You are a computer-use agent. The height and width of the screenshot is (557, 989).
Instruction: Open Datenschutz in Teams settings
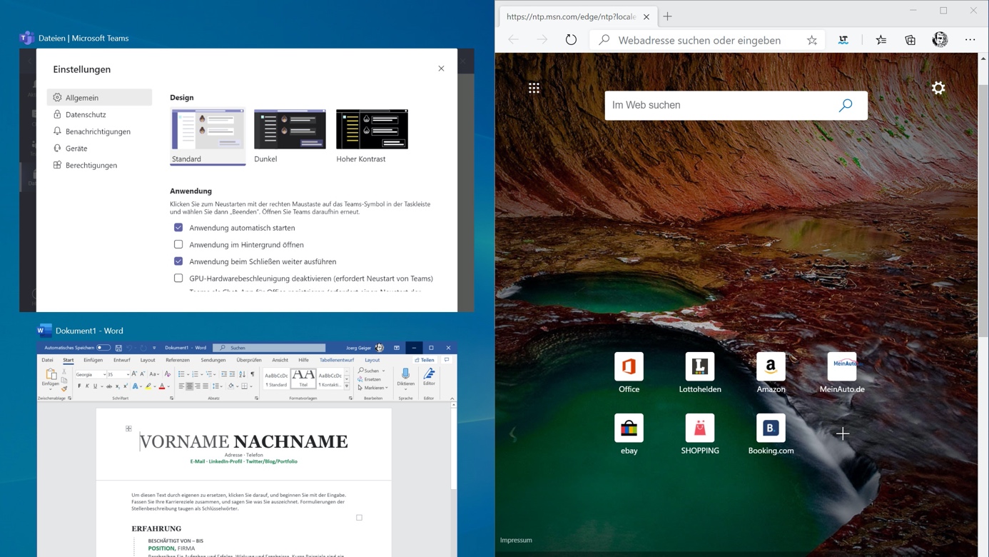pyautogui.click(x=86, y=114)
